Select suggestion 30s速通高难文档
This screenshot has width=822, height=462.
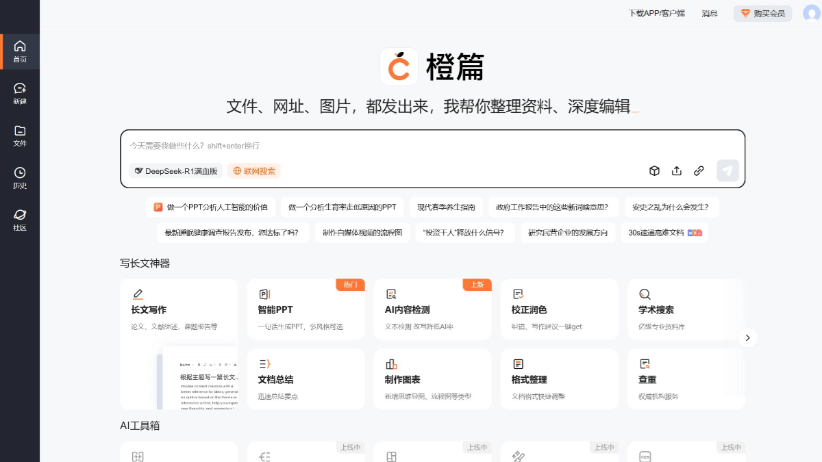664,233
